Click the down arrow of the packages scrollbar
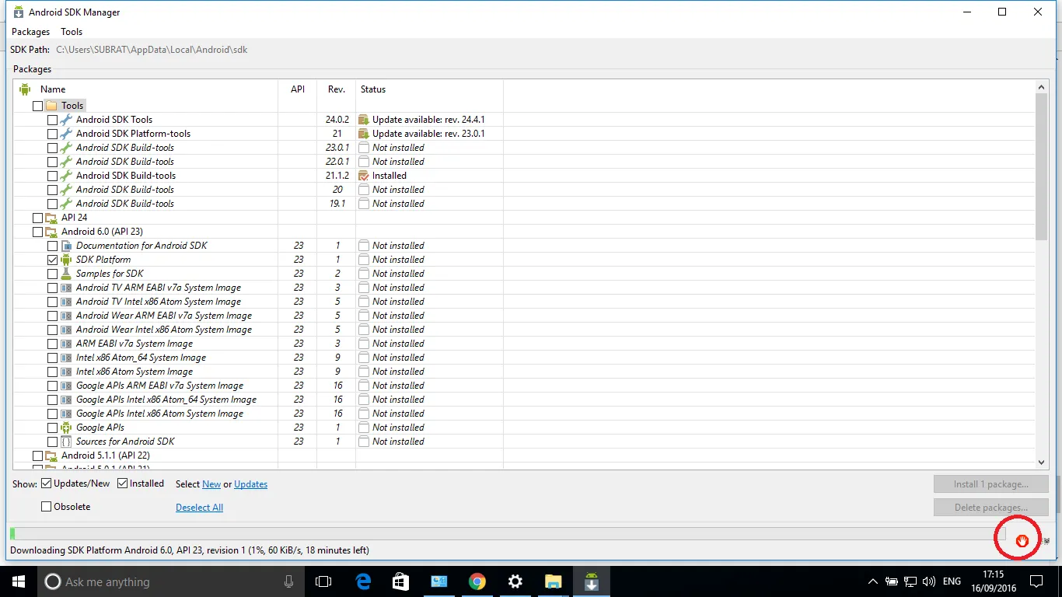Screen dimensions: 1062x597 [1042, 462]
